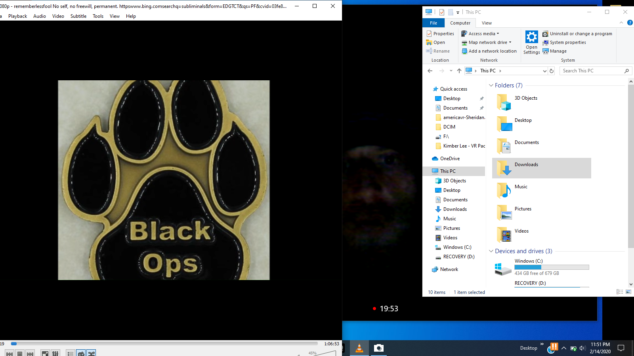Expand the address bar history dropdown
634x356 pixels.
click(544, 71)
